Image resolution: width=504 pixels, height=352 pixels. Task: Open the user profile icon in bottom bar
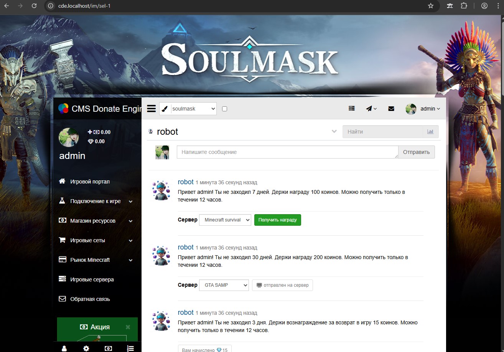64,348
